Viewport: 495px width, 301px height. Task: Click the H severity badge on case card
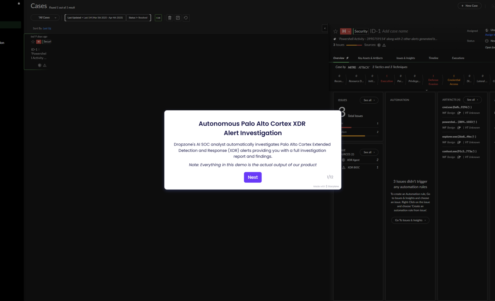pyautogui.click(x=39, y=42)
